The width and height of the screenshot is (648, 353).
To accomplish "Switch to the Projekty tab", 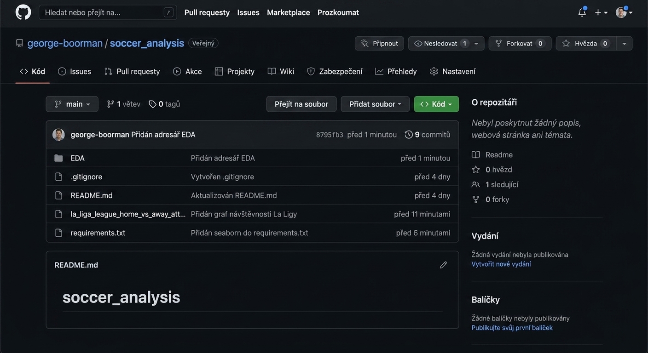I will click(x=235, y=71).
